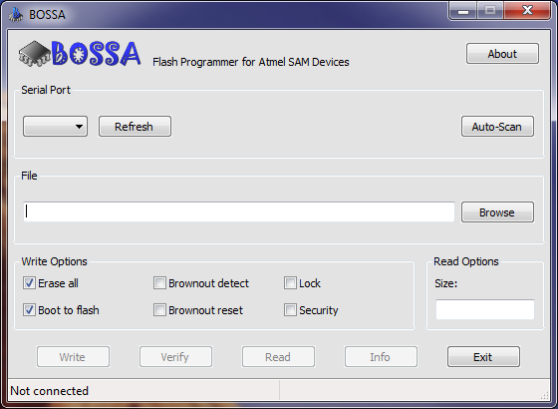Image resolution: width=558 pixels, height=409 pixels.
Task: Check the Brownout reset box
Action: pos(159,310)
